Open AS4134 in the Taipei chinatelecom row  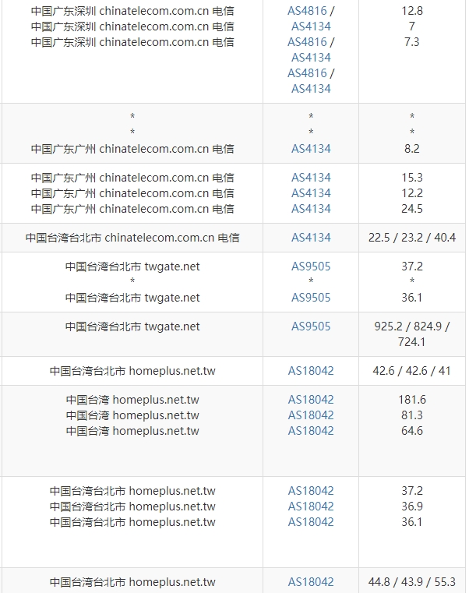(311, 238)
